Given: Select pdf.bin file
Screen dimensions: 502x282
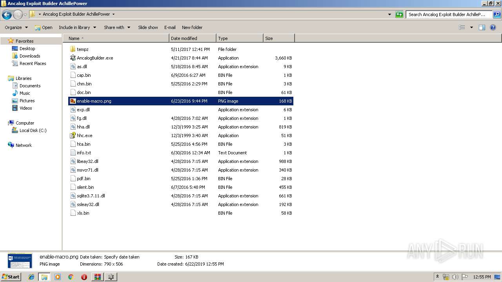Looking at the screenshot, I should click(84, 179).
